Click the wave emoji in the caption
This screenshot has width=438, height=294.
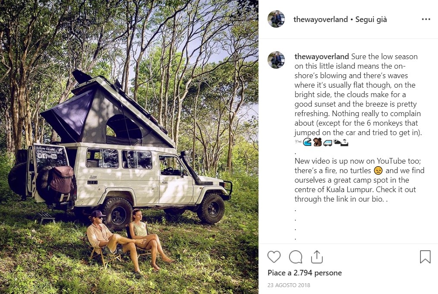pos(307,142)
